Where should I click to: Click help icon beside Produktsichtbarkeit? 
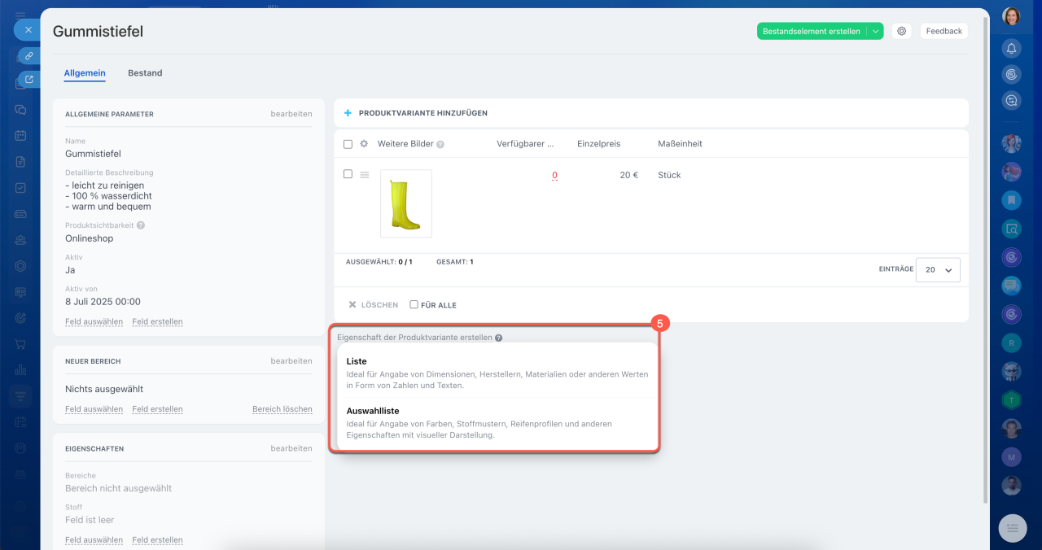(x=141, y=225)
